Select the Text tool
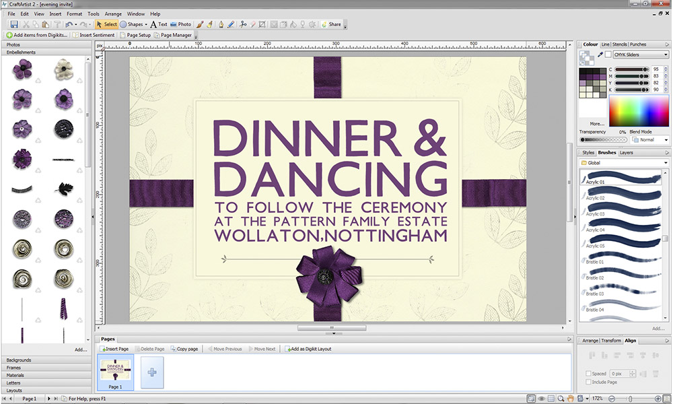The width and height of the screenshot is (673, 404). click(159, 24)
